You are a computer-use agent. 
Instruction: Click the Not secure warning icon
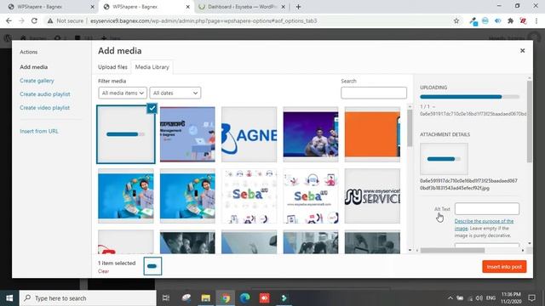[50, 20]
